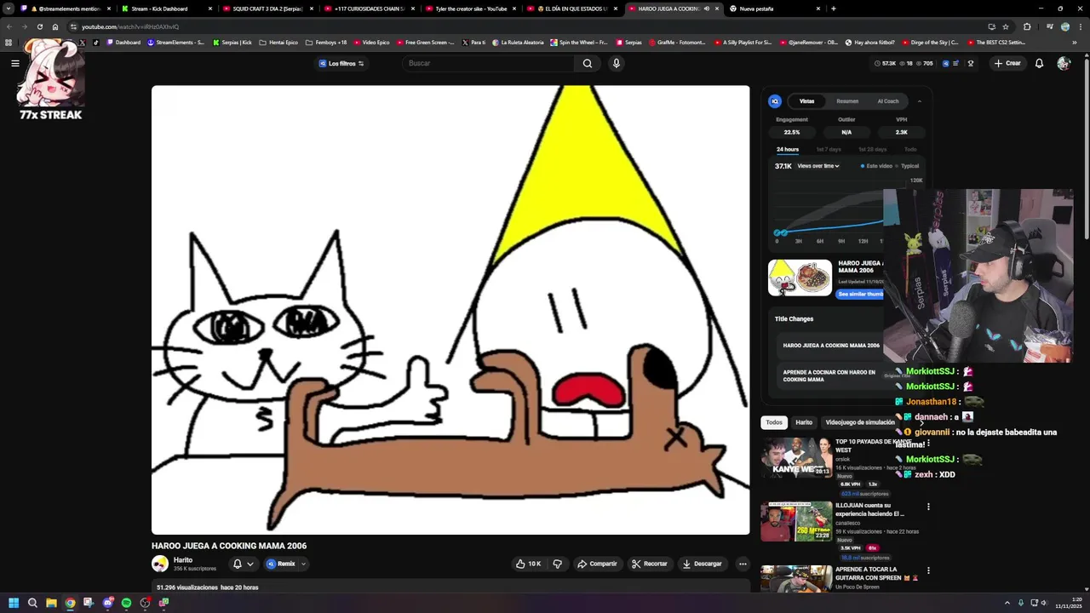Open StreamElements bookmark
Screen dimensions: 1090x613
pyautogui.click(x=175, y=42)
